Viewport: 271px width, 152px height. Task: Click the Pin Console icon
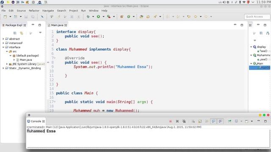(230, 121)
